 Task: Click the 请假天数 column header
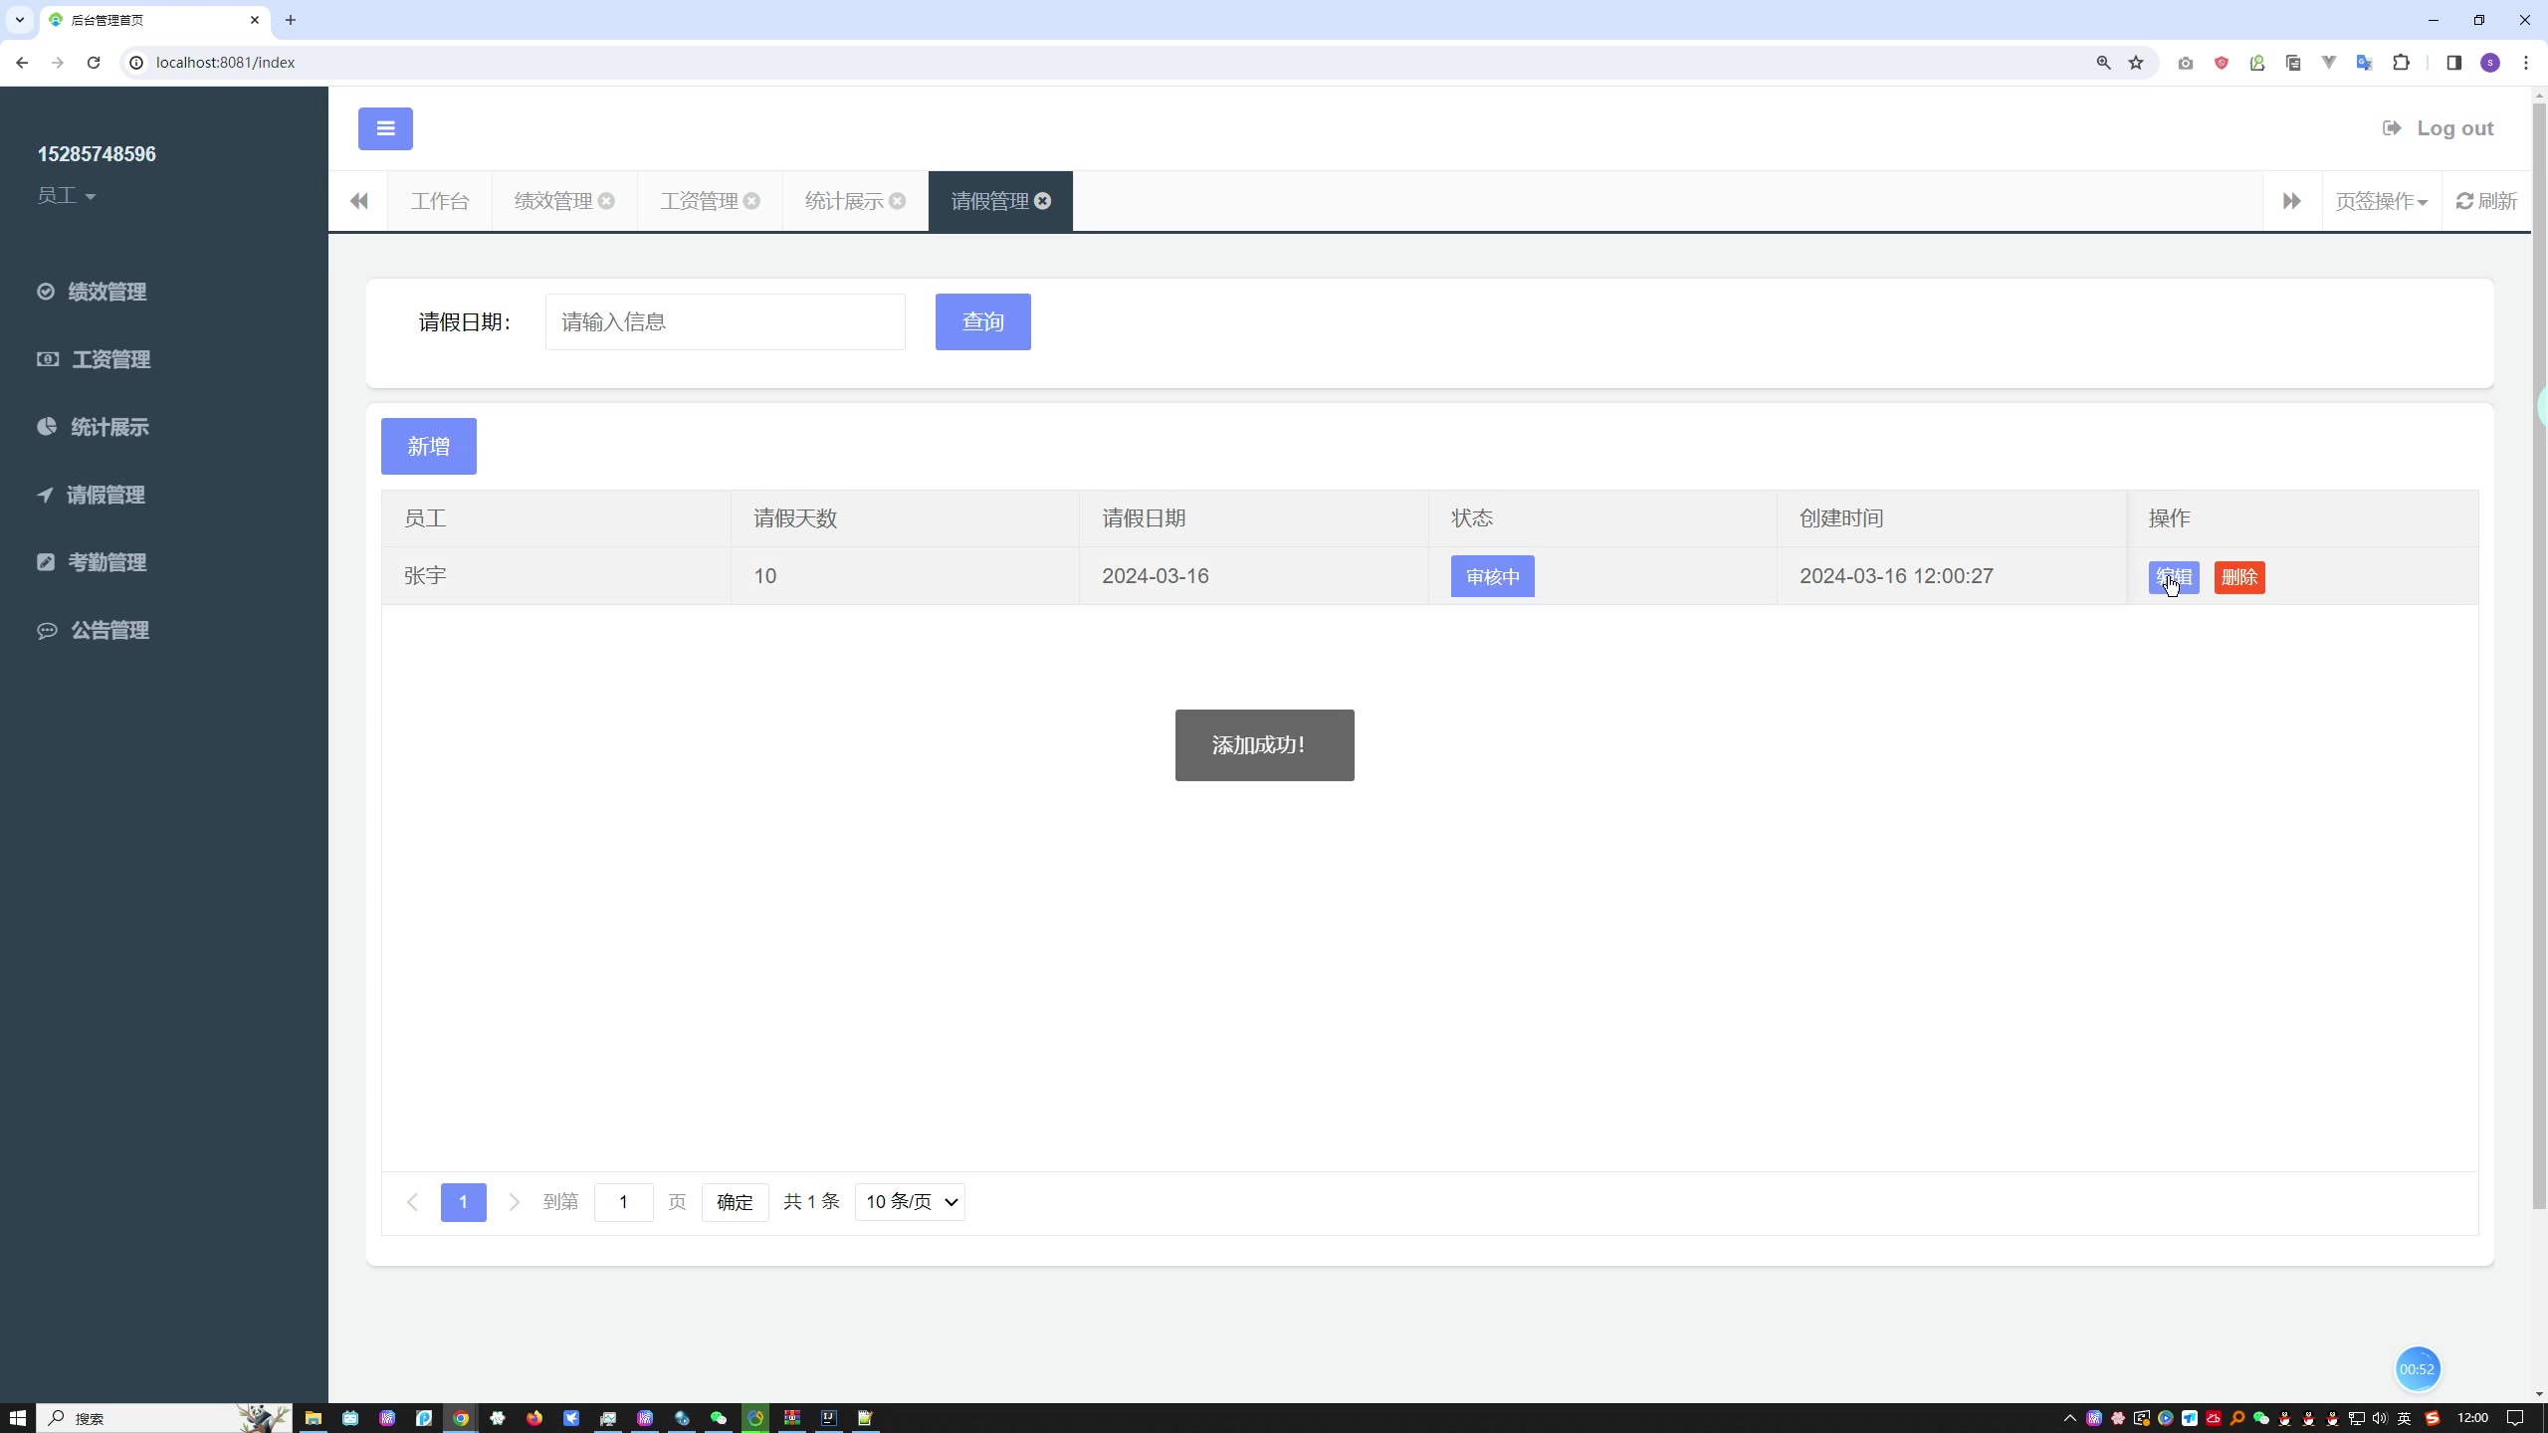click(905, 518)
